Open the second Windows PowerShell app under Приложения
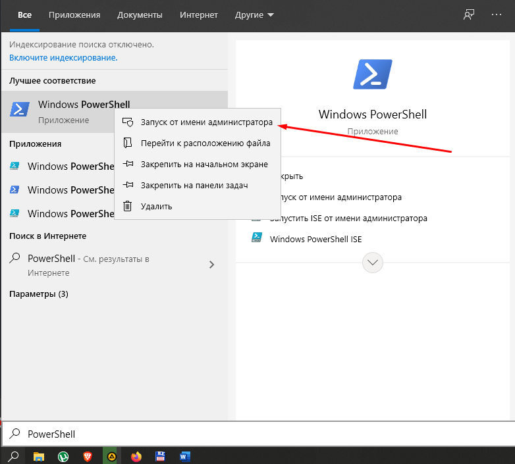This screenshot has height=464, width=515. click(x=58, y=190)
